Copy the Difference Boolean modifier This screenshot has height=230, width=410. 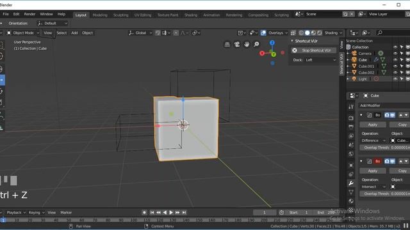pyautogui.click(x=400, y=125)
